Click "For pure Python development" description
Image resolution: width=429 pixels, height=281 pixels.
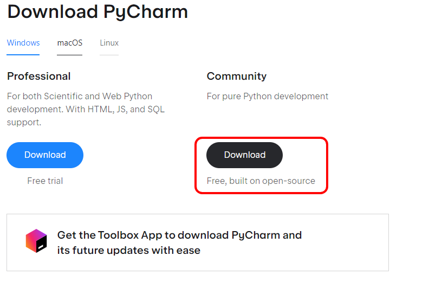pos(268,96)
